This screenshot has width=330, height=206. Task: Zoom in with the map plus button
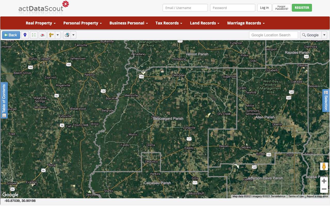[324, 181]
